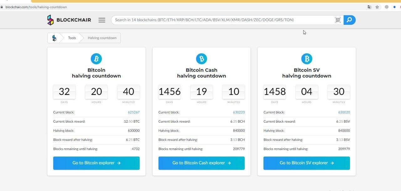Viewport: 401px width, 191px height.
Task: Click Bitcoin minutes counter showing 40
Action: tap(128, 92)
